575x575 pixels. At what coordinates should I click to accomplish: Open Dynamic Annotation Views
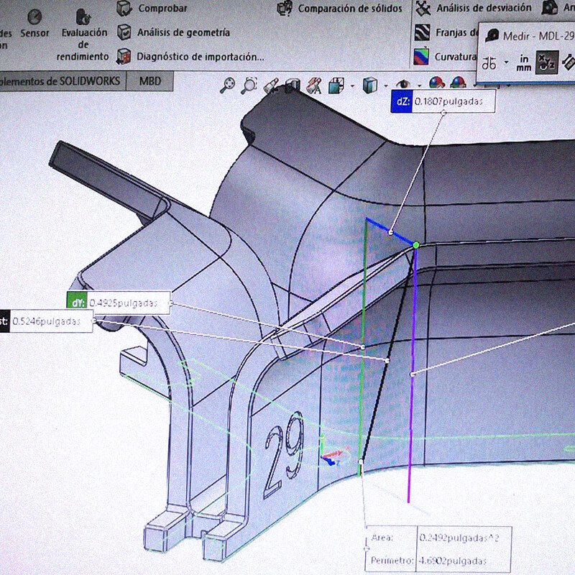point(315,86)
